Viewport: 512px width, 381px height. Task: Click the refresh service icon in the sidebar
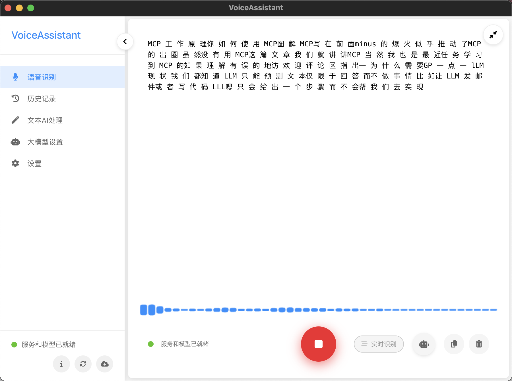(83, 364)
